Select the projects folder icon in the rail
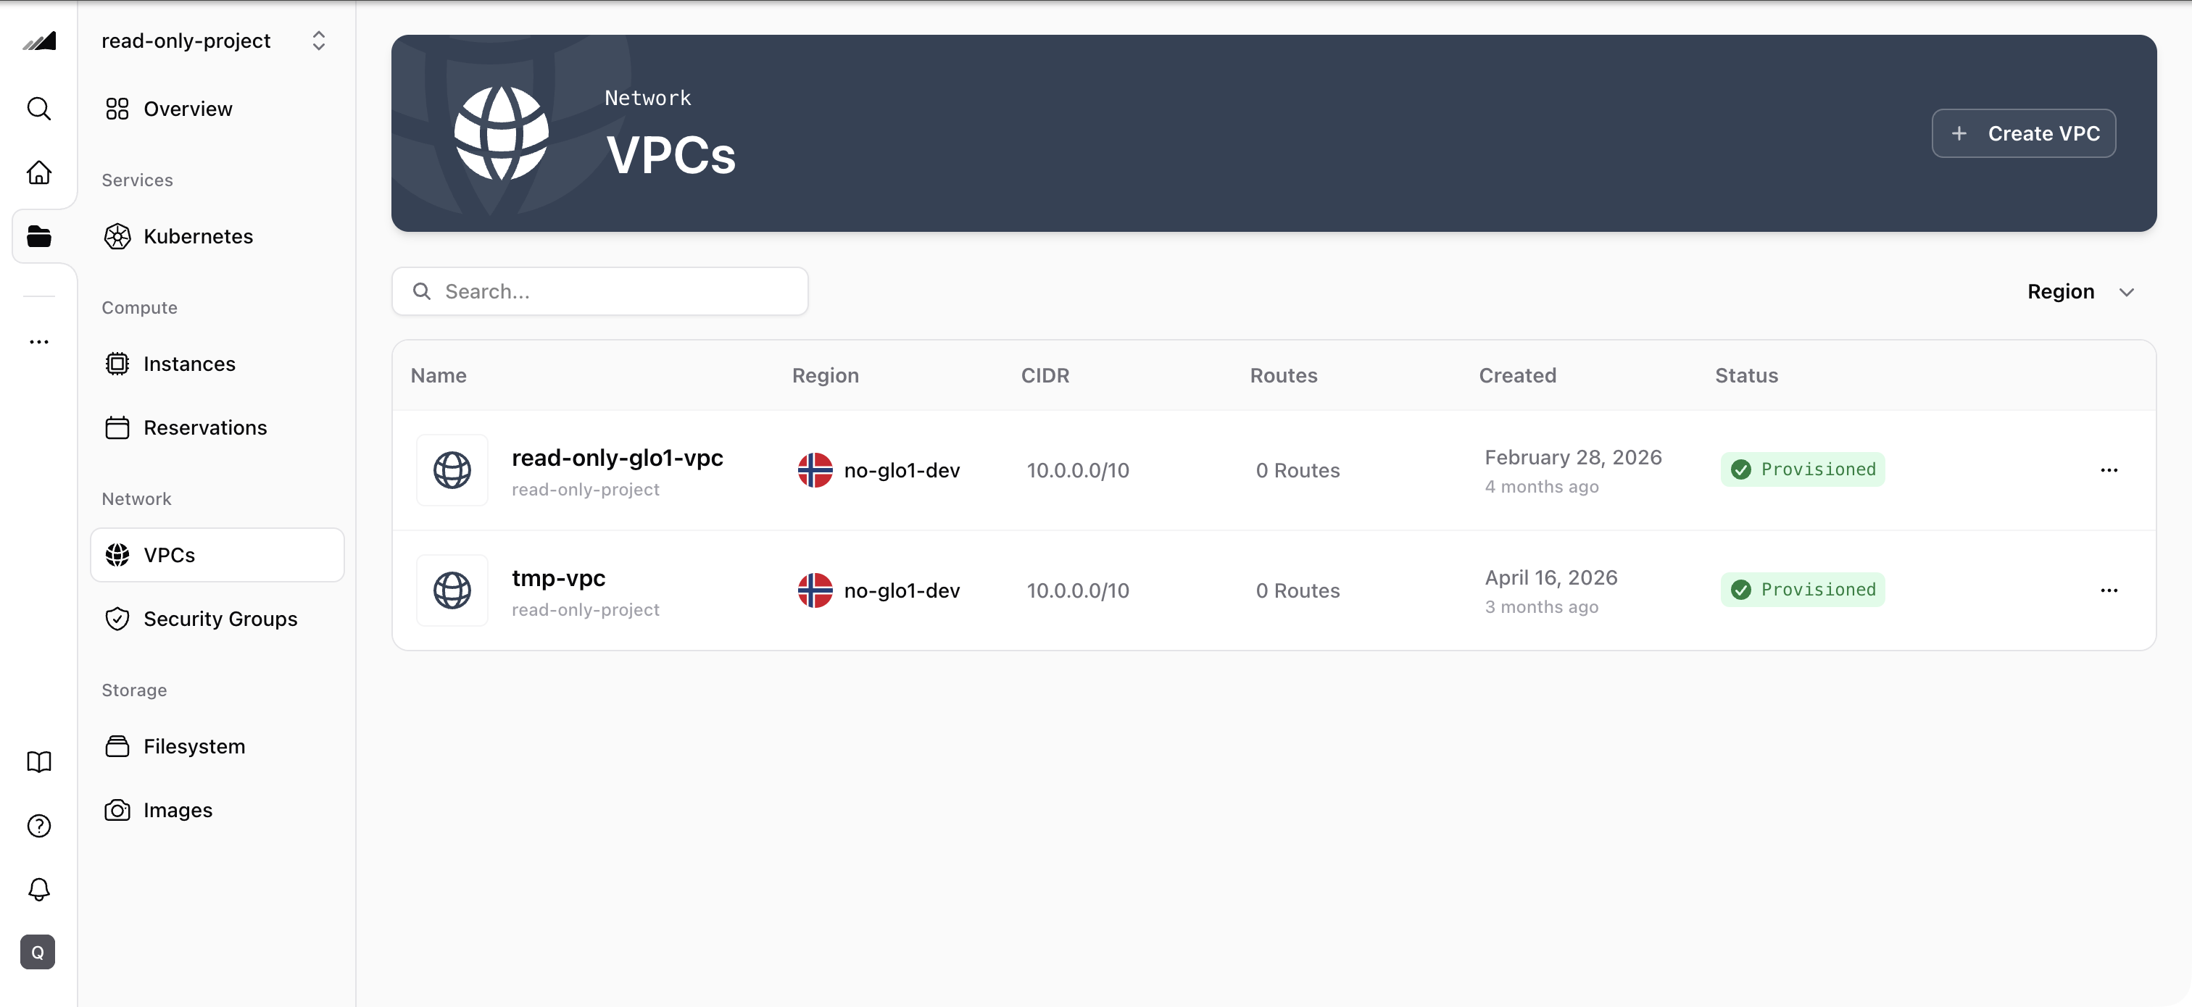The width and height of the screenshot is (2192, 1007). [39, 235]
